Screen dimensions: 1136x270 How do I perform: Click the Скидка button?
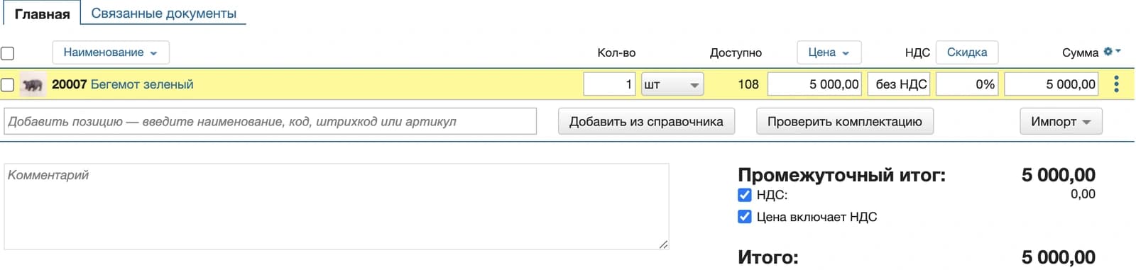pyautogui.click(x=967, y=52)
